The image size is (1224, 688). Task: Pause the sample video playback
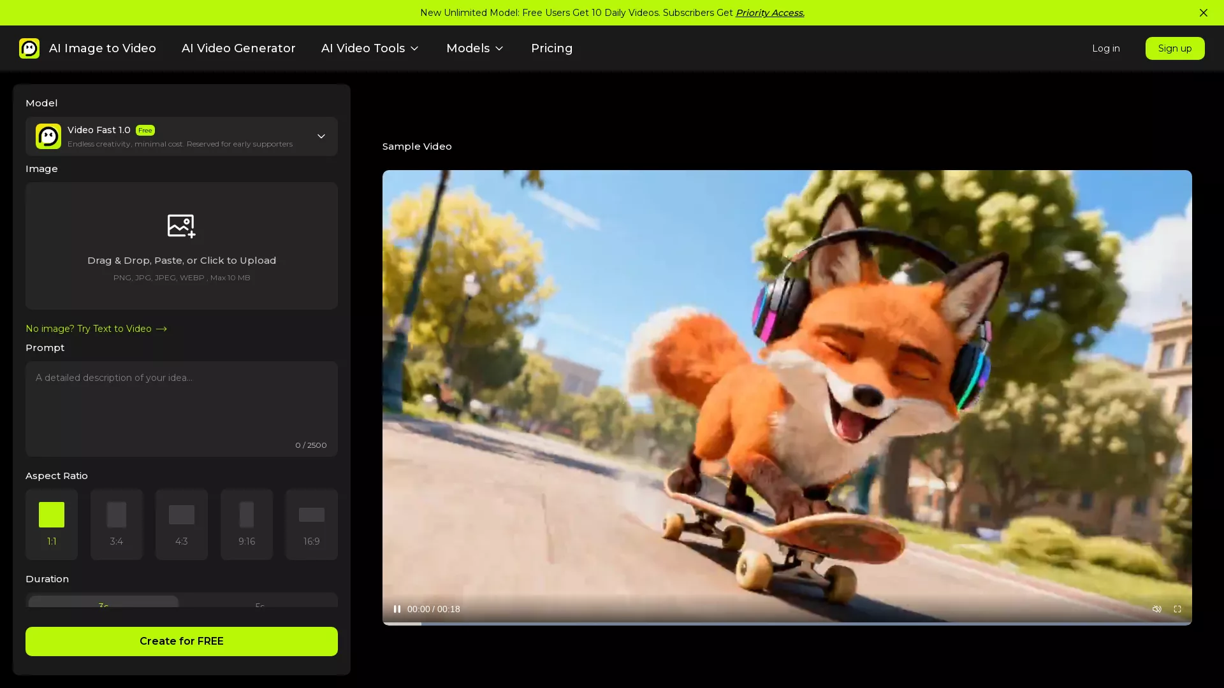coord(397,609)
